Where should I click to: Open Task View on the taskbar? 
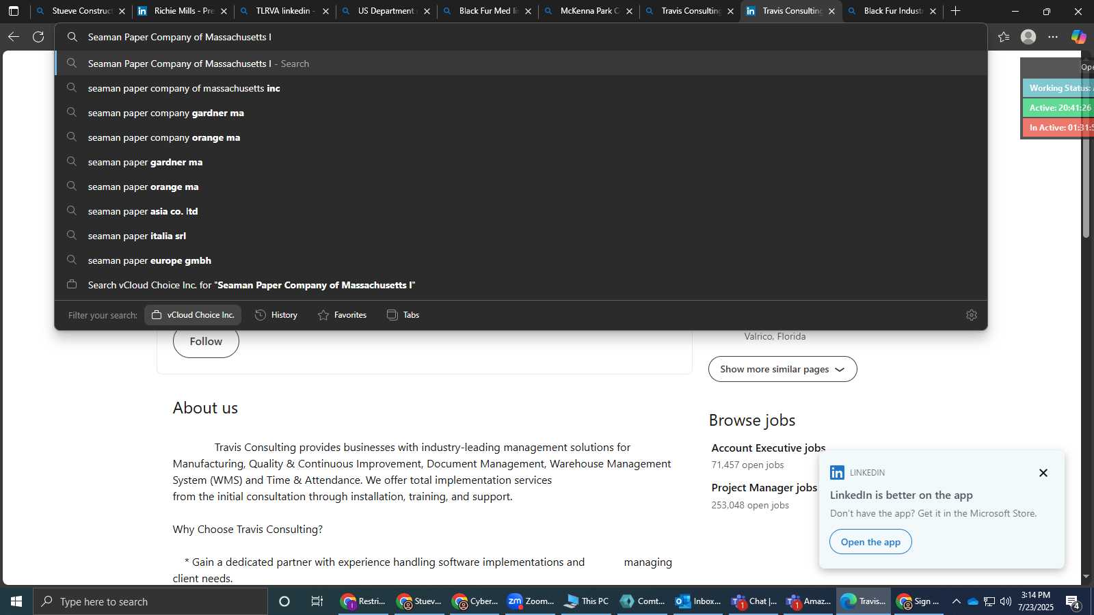point(317,601)
